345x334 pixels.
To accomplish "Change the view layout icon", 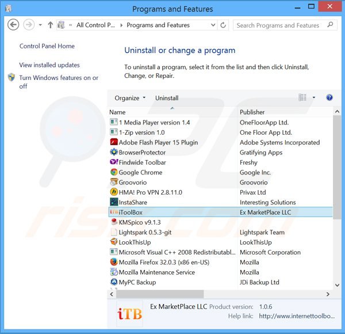I will [302, 97].
